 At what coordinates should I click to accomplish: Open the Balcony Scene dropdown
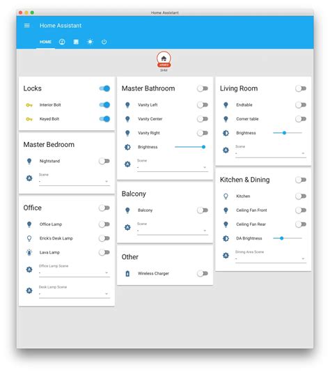[173, 228]
